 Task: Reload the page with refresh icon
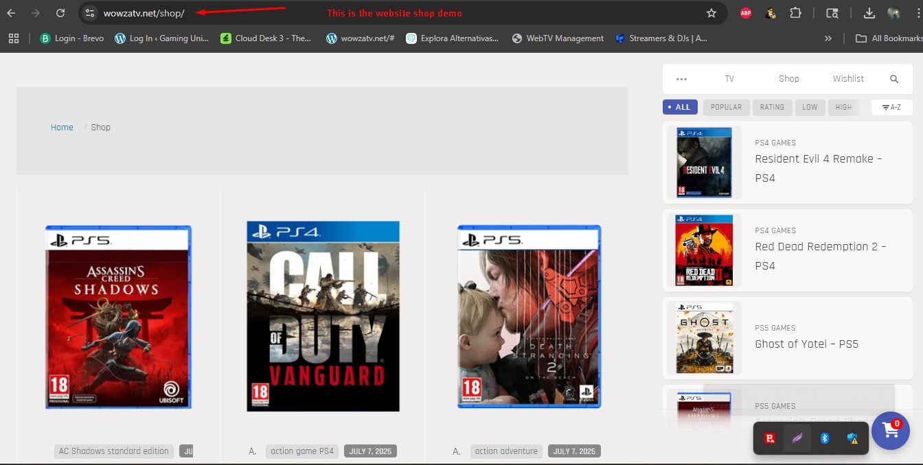click(x=60, y=13)
